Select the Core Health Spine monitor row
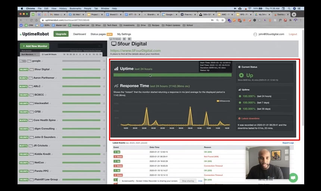This screenshot has height=191, width=321. 62,120
